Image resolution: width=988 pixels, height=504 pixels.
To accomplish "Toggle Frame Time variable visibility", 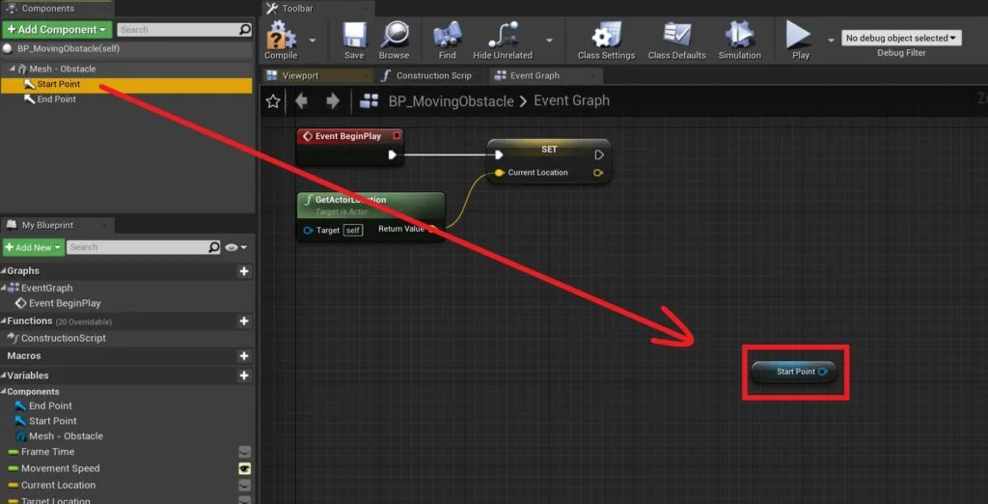I will pos(245,452).
